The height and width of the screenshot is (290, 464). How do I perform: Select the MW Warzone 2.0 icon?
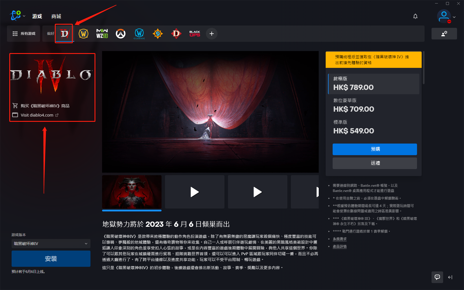point(102,34)
